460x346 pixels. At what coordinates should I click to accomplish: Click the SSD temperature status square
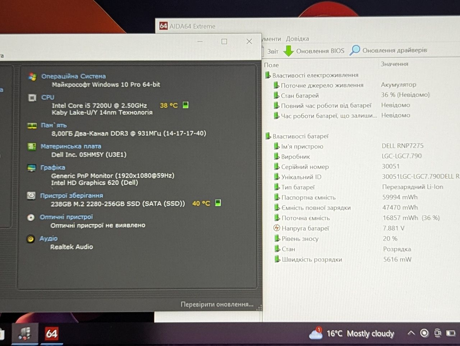click(218, 203)
